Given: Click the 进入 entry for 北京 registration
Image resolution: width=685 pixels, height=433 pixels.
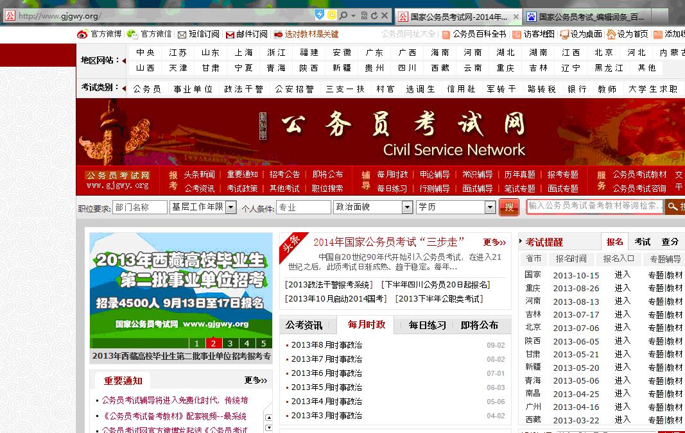Looking at the screenshot, I should [x=622, y=328].
